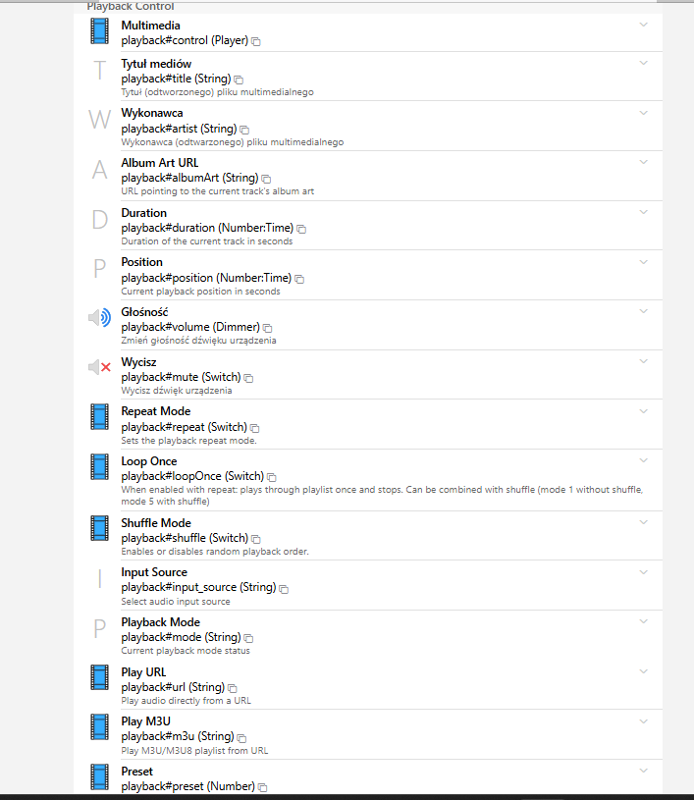Copy the playback#volume channel ID
The height and width of the screenshot is (800, 694).
[268, 328]
